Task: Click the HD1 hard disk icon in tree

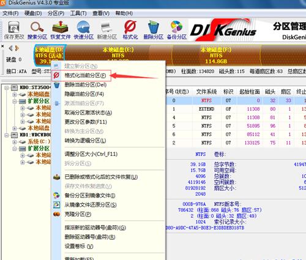Action: tap(14, 135)
